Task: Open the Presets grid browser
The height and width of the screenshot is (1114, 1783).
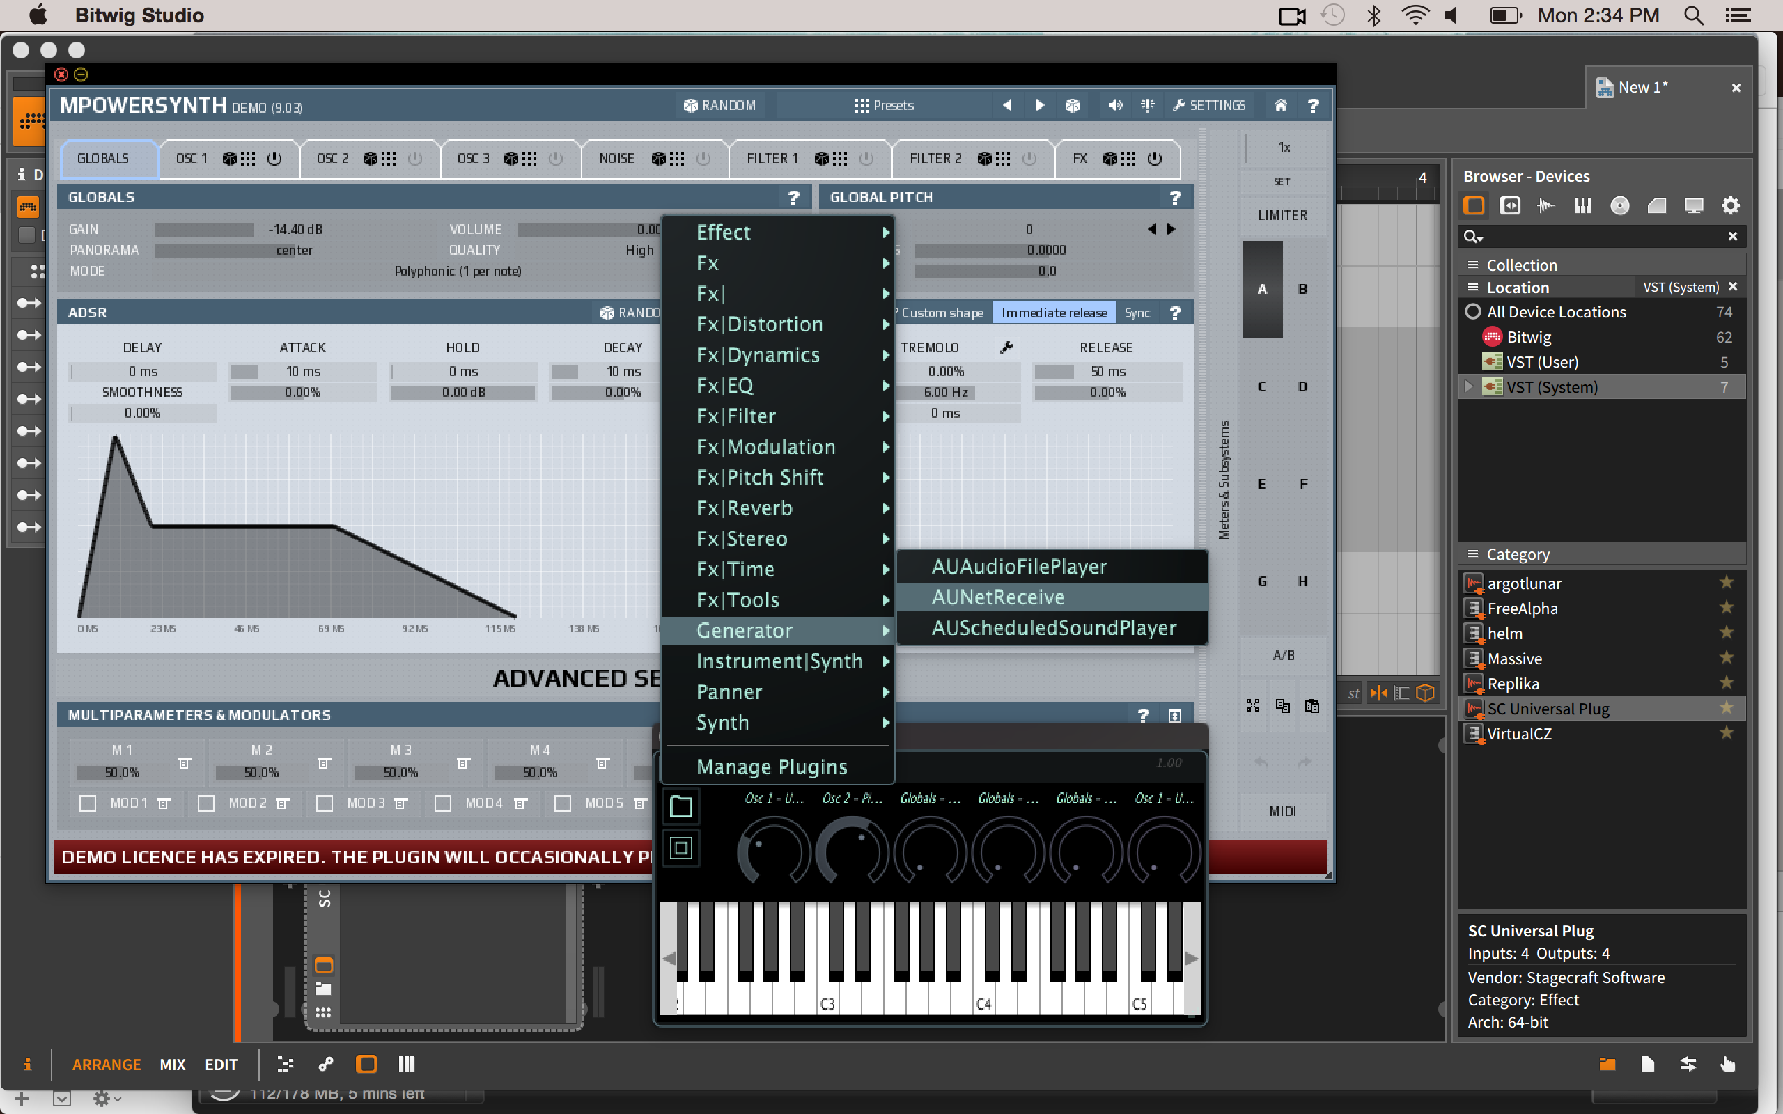Action: pos(884,105)
